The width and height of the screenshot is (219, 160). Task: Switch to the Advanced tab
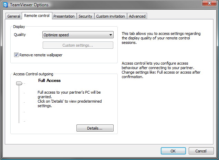(x=137, y=16)
